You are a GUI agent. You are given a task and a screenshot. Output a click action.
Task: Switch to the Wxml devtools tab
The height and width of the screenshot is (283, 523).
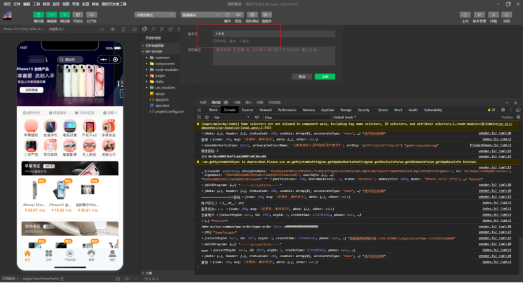point(213,110)
